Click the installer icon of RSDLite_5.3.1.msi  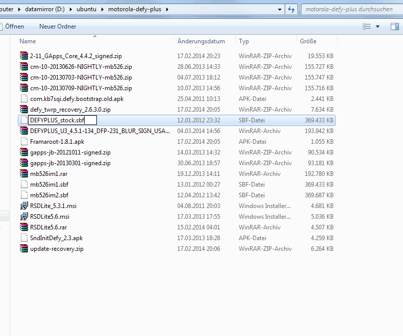coord(24,206)
